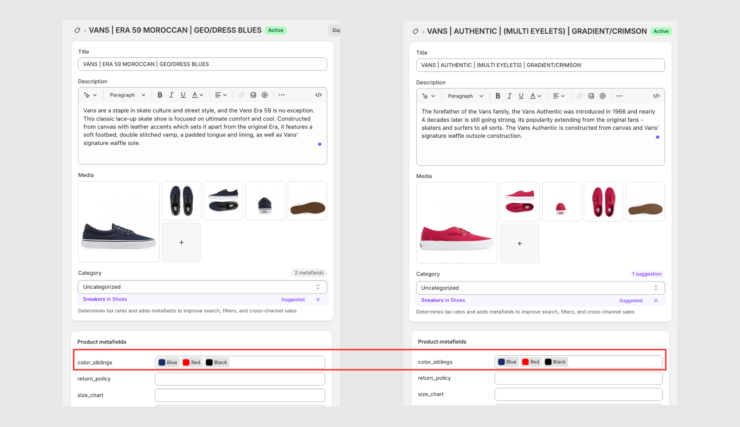Open more options ellipsis in right editor
740x427 pixels.
[619, 96]
